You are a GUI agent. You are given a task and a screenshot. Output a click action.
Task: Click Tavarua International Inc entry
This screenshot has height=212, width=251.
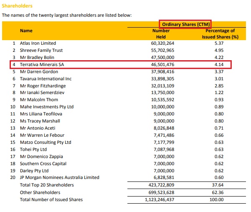(46, 79)
